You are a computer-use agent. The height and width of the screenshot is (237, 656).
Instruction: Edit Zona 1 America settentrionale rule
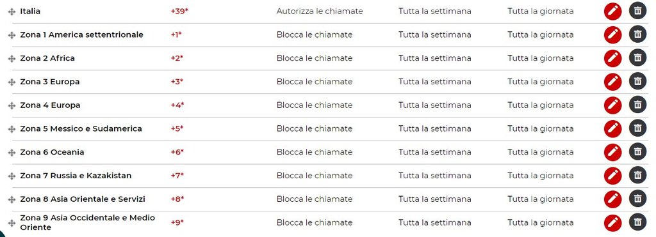coord(612,35)
